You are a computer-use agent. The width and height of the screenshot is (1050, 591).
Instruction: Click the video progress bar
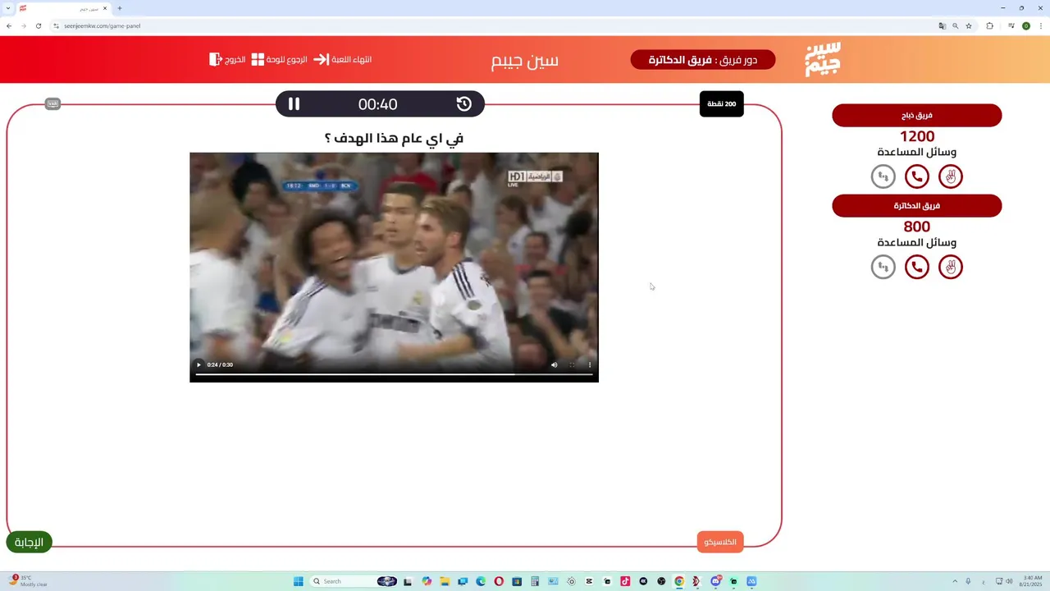click(394, 374)
